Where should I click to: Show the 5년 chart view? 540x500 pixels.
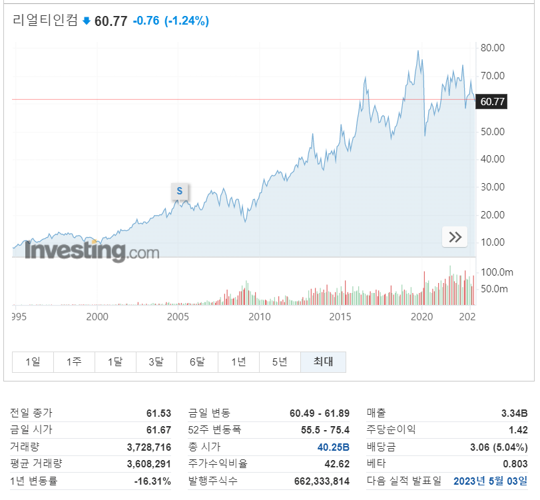[x=281, y=362]
